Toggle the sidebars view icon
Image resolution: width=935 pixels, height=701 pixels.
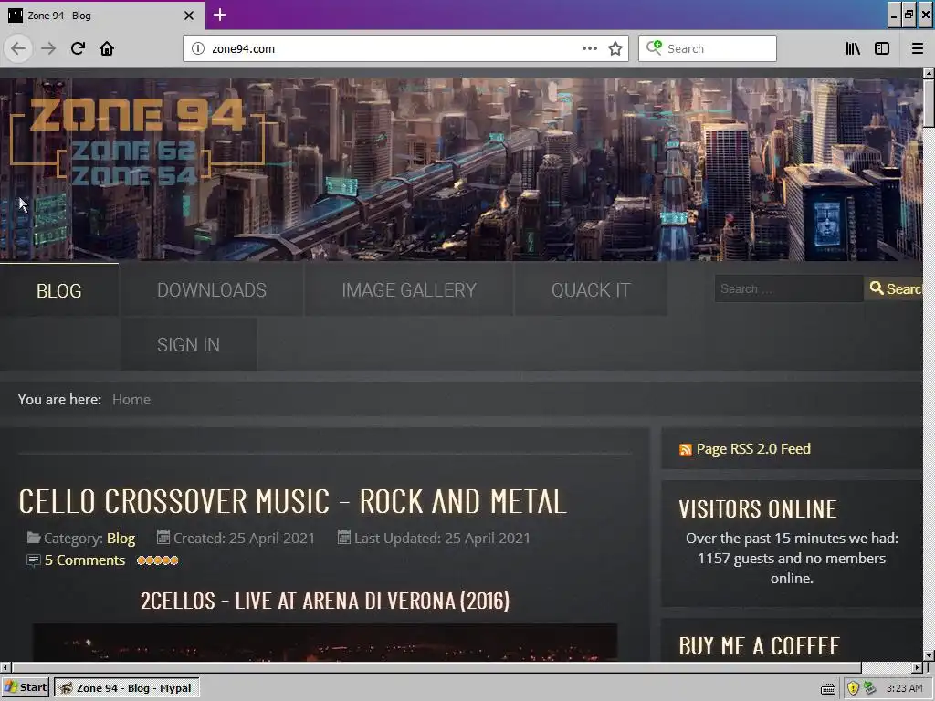(882, 48)
